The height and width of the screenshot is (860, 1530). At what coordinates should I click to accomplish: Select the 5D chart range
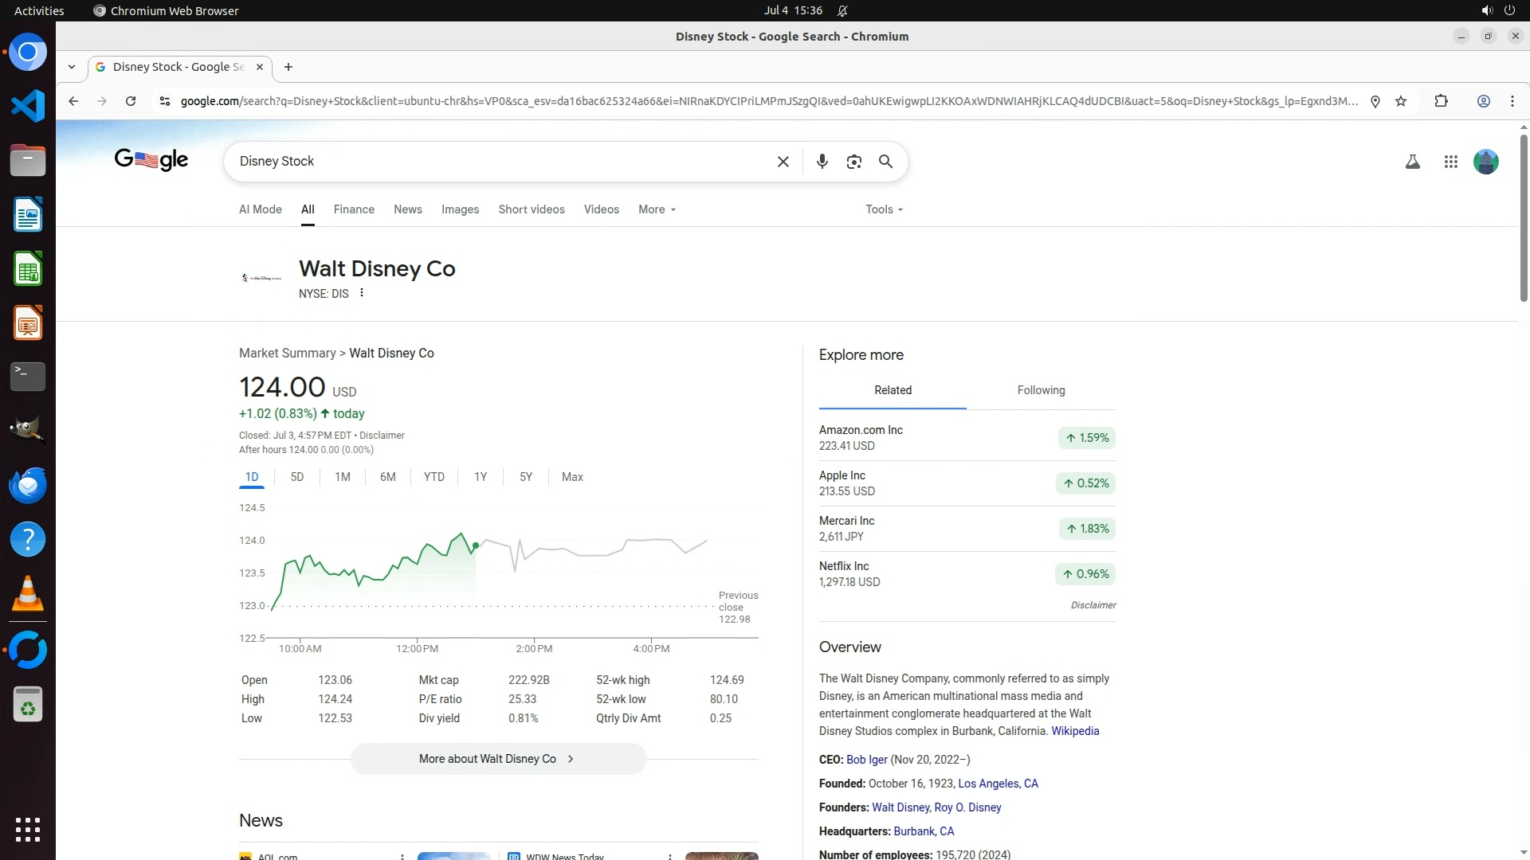(297, 477)
